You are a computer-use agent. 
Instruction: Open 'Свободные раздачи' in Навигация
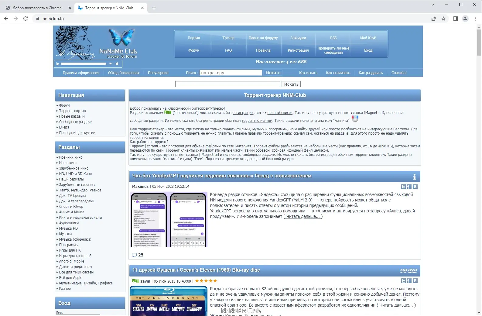(76, 122)
